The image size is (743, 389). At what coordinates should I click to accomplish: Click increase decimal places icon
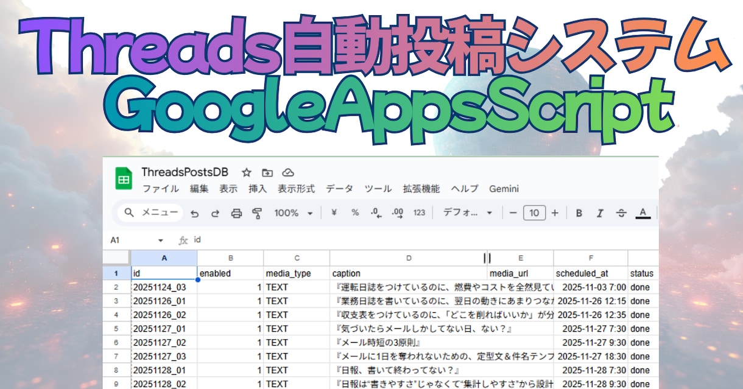[398, 212]
